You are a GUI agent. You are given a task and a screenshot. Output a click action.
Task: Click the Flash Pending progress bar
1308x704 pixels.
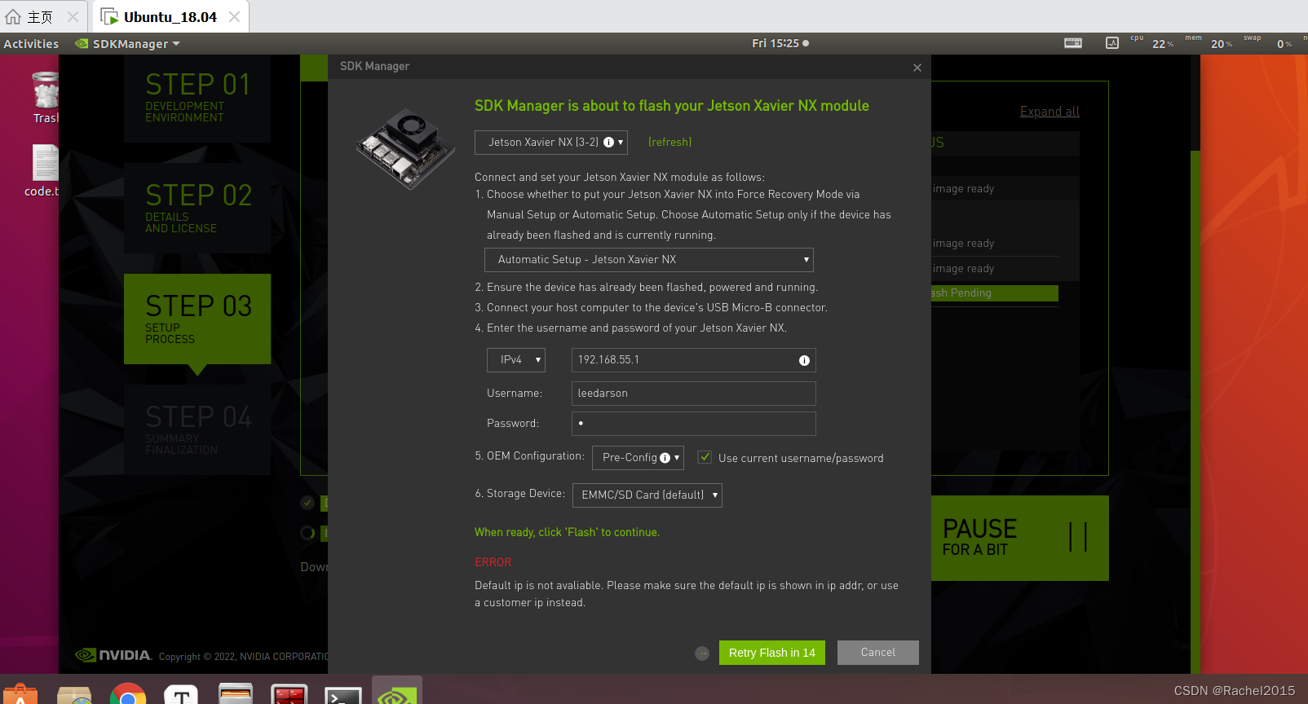995,293
